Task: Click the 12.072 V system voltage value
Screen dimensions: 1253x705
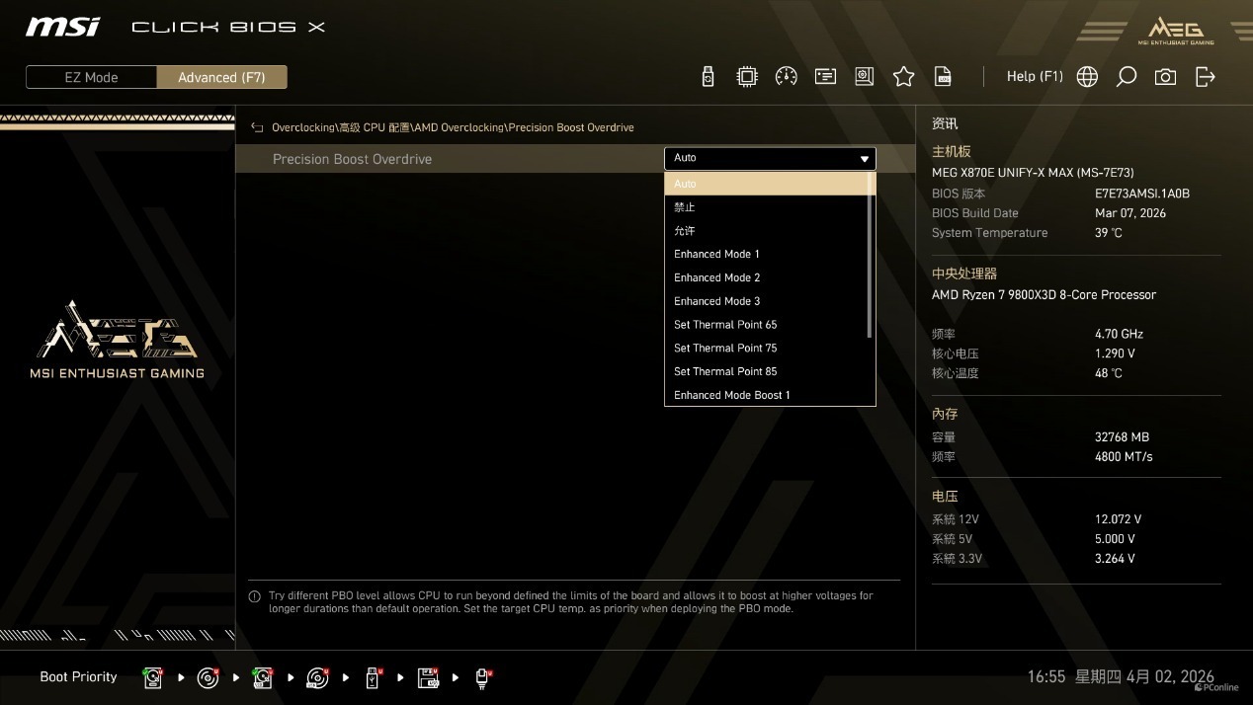Action: 1118,519
